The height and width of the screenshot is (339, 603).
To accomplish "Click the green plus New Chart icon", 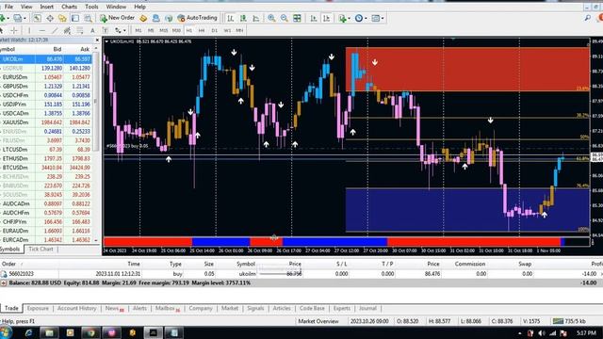I will click(x=3, y=18).
